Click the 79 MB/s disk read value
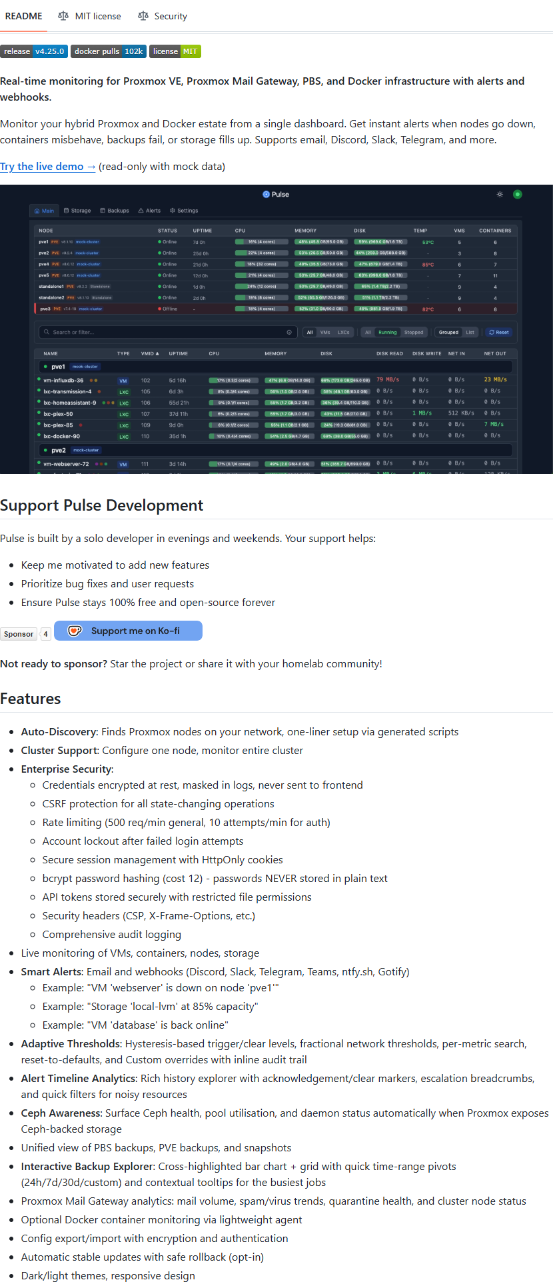This screenshot has width=553, height=1288. [x=388, y=380]
